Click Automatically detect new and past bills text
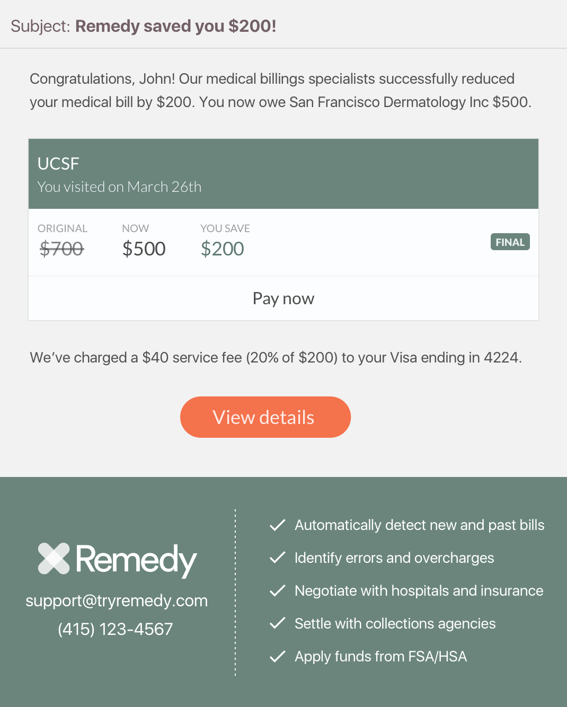Screen dimensions: 567x707 [x=419, y=525]
